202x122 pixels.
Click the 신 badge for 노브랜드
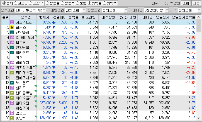(12, 83)
